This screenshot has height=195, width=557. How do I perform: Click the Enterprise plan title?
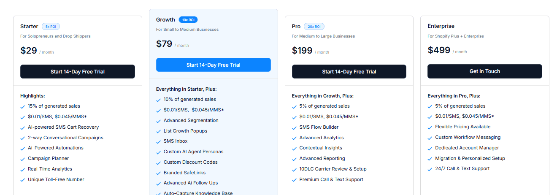441,26
